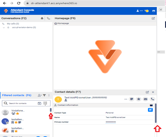This screenshot has width=166, height=137.
Task: Click the Filtered contacts (F6) title
Action: (17, 95)
